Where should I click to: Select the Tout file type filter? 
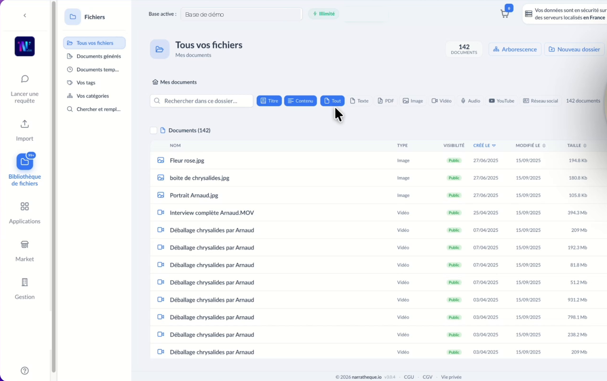332,101
